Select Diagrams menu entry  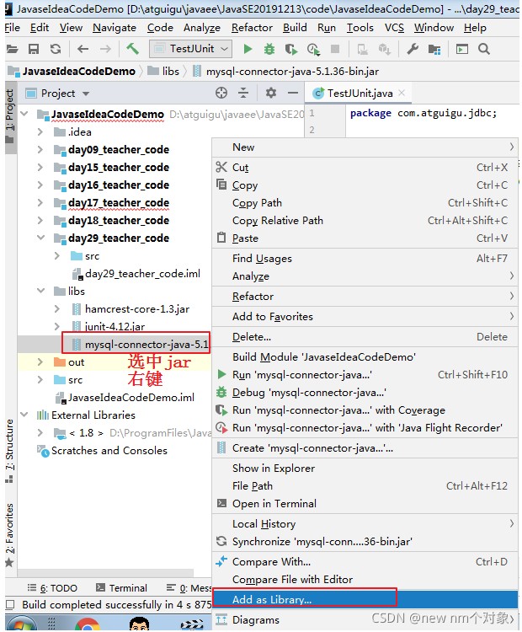pos(365,619)
